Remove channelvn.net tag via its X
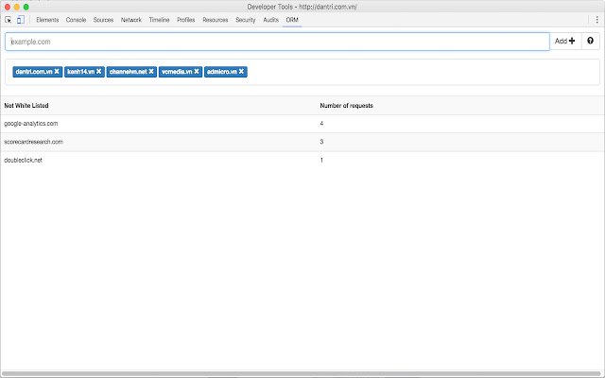Image resolution: width=605 pixels, height=378 pixels. pyautogui.click(x=151, y=72)
